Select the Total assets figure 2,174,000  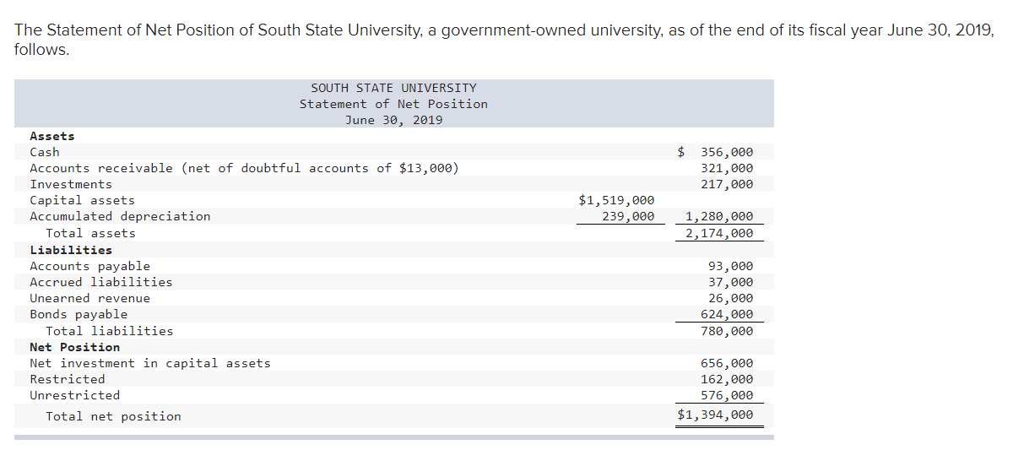(x=719, y=233)
